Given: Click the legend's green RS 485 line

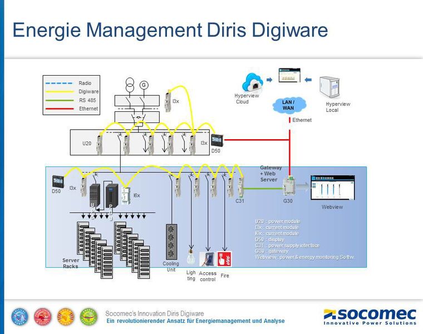Looking at the screenshot, I should [x=60, y=100].
